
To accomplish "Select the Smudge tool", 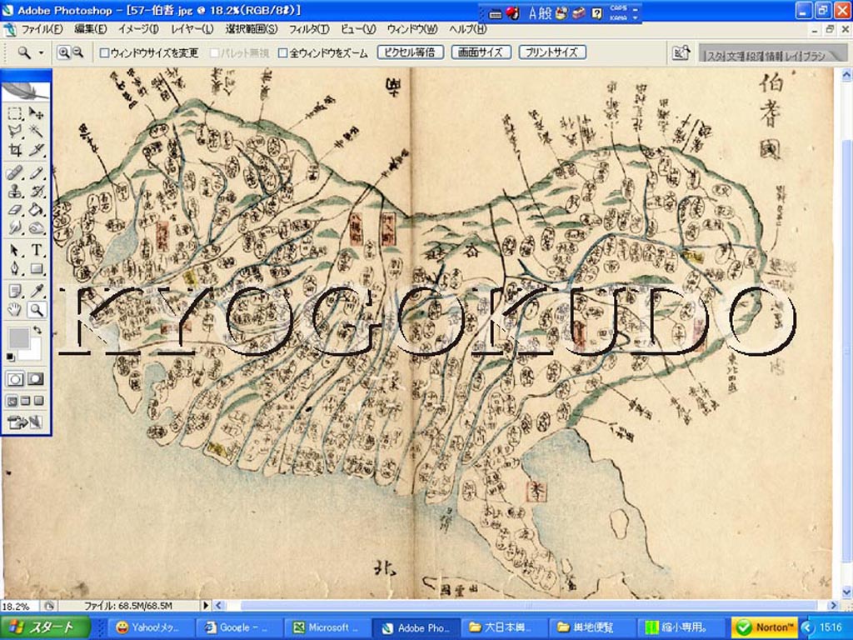I will point(15,227).
